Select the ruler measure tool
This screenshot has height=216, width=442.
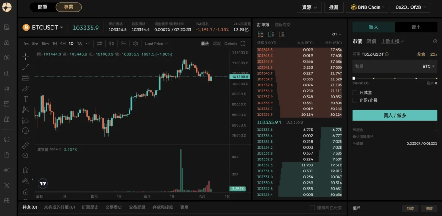pyautogui.click(x=25, y=145)
